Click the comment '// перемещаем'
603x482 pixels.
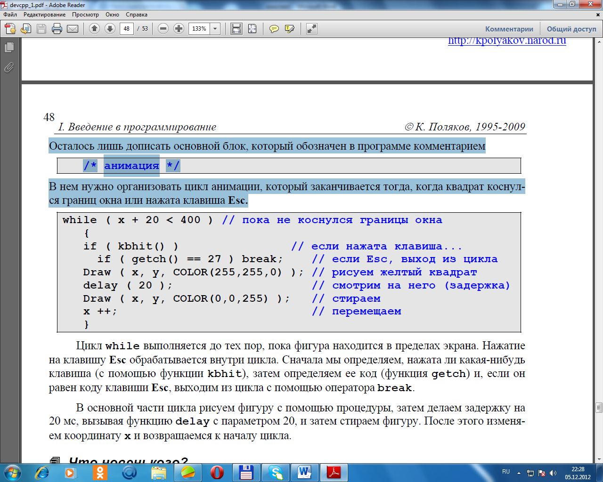[357, 311]
